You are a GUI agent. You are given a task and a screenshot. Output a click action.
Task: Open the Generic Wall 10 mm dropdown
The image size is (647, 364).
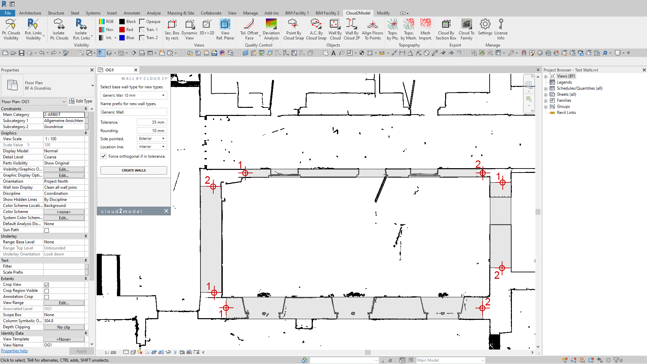pos(133,95)
